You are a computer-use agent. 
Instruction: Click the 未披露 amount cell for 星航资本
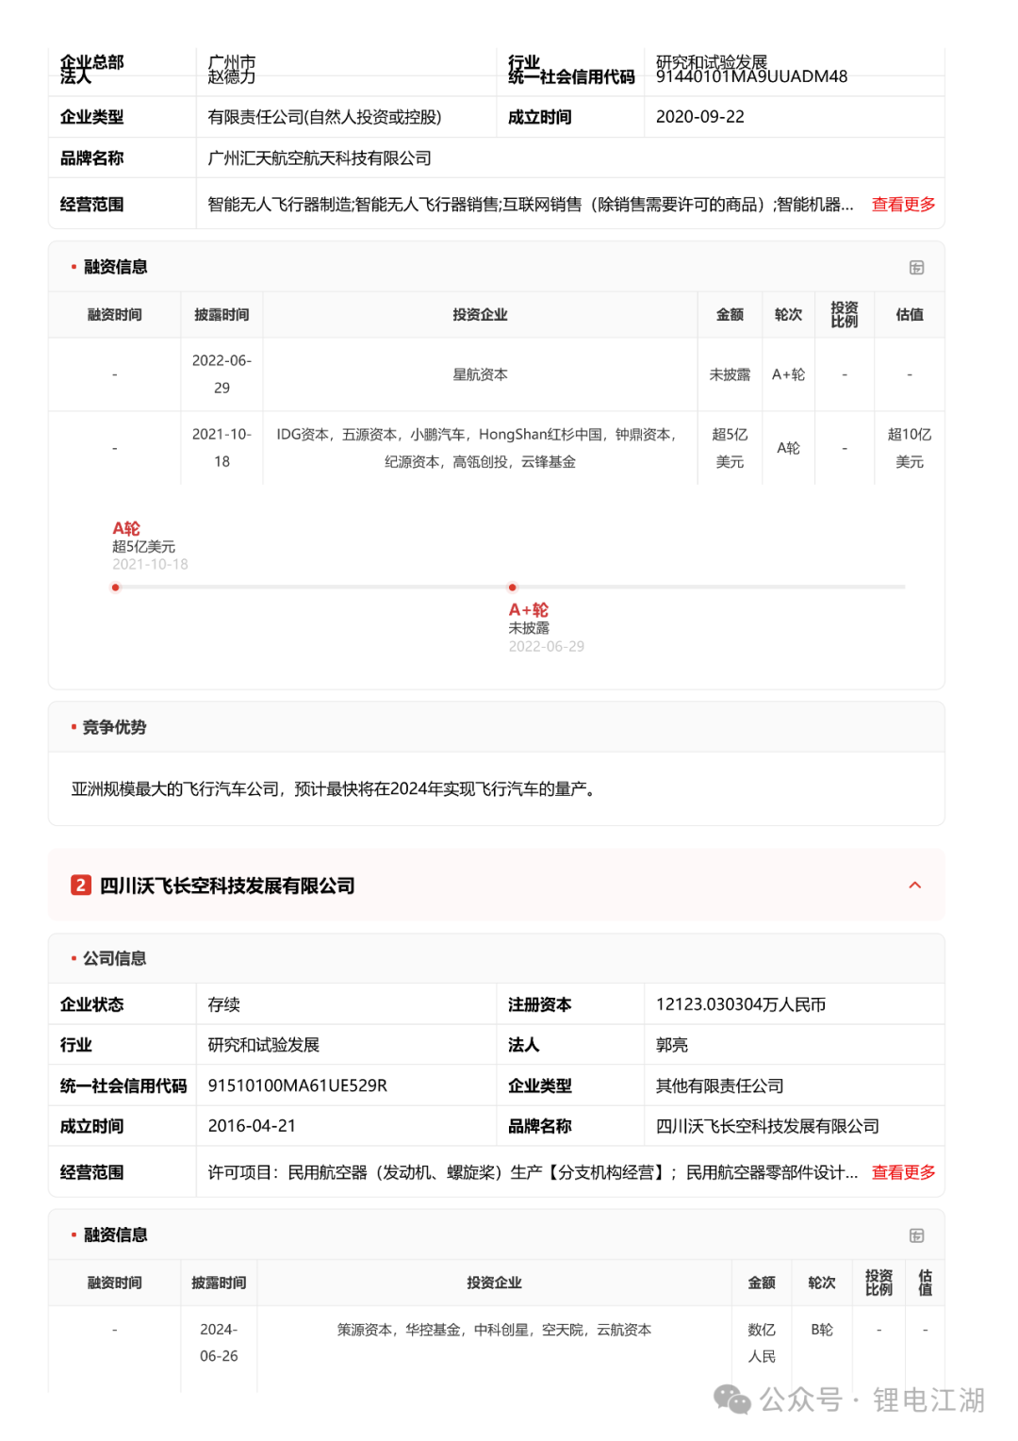[x=730, y=374]
